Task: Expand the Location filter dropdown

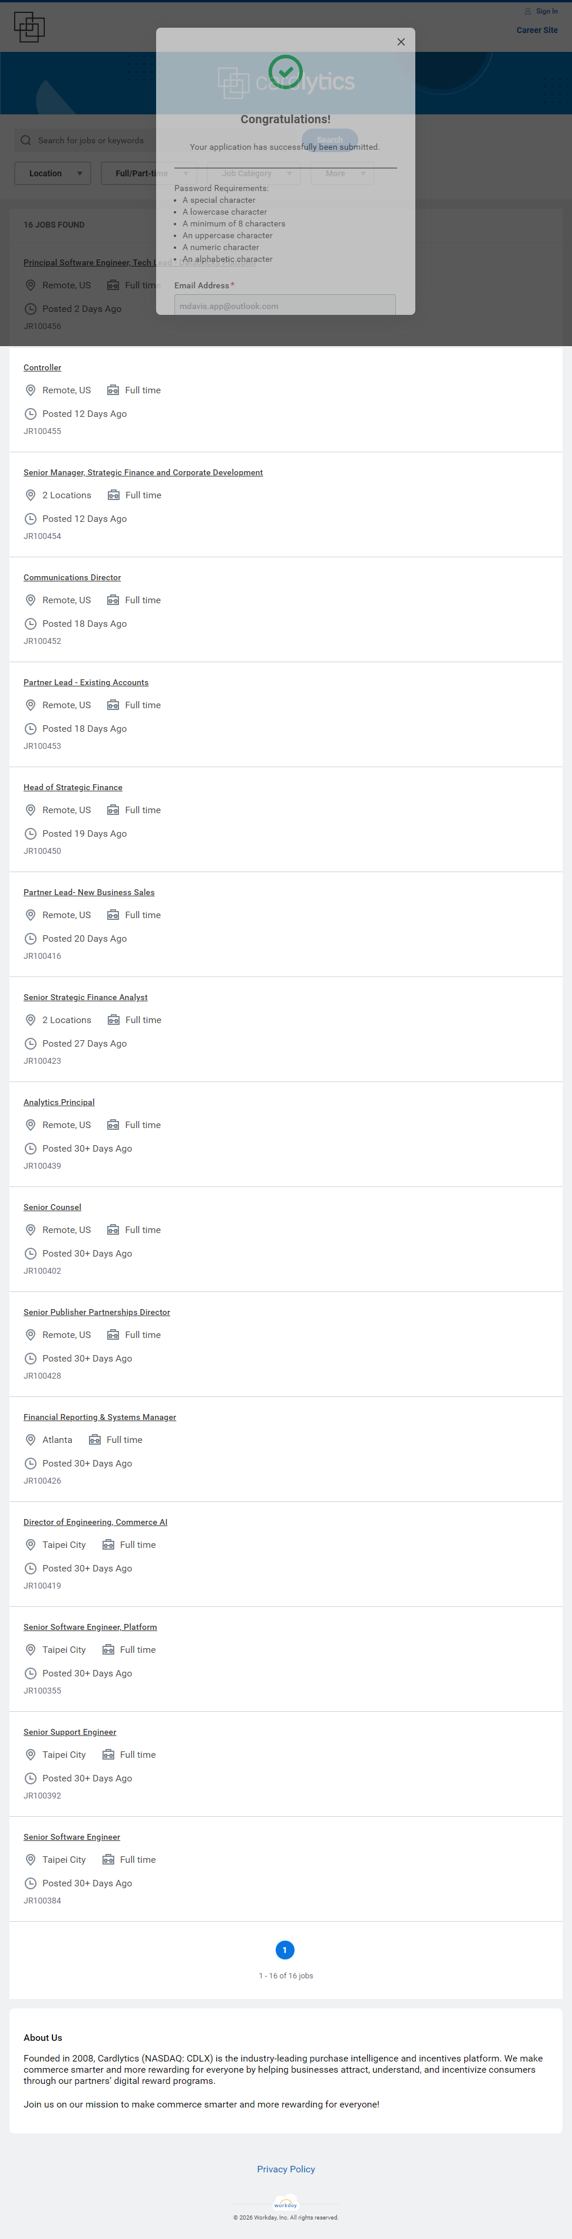Action: point(53,173)
